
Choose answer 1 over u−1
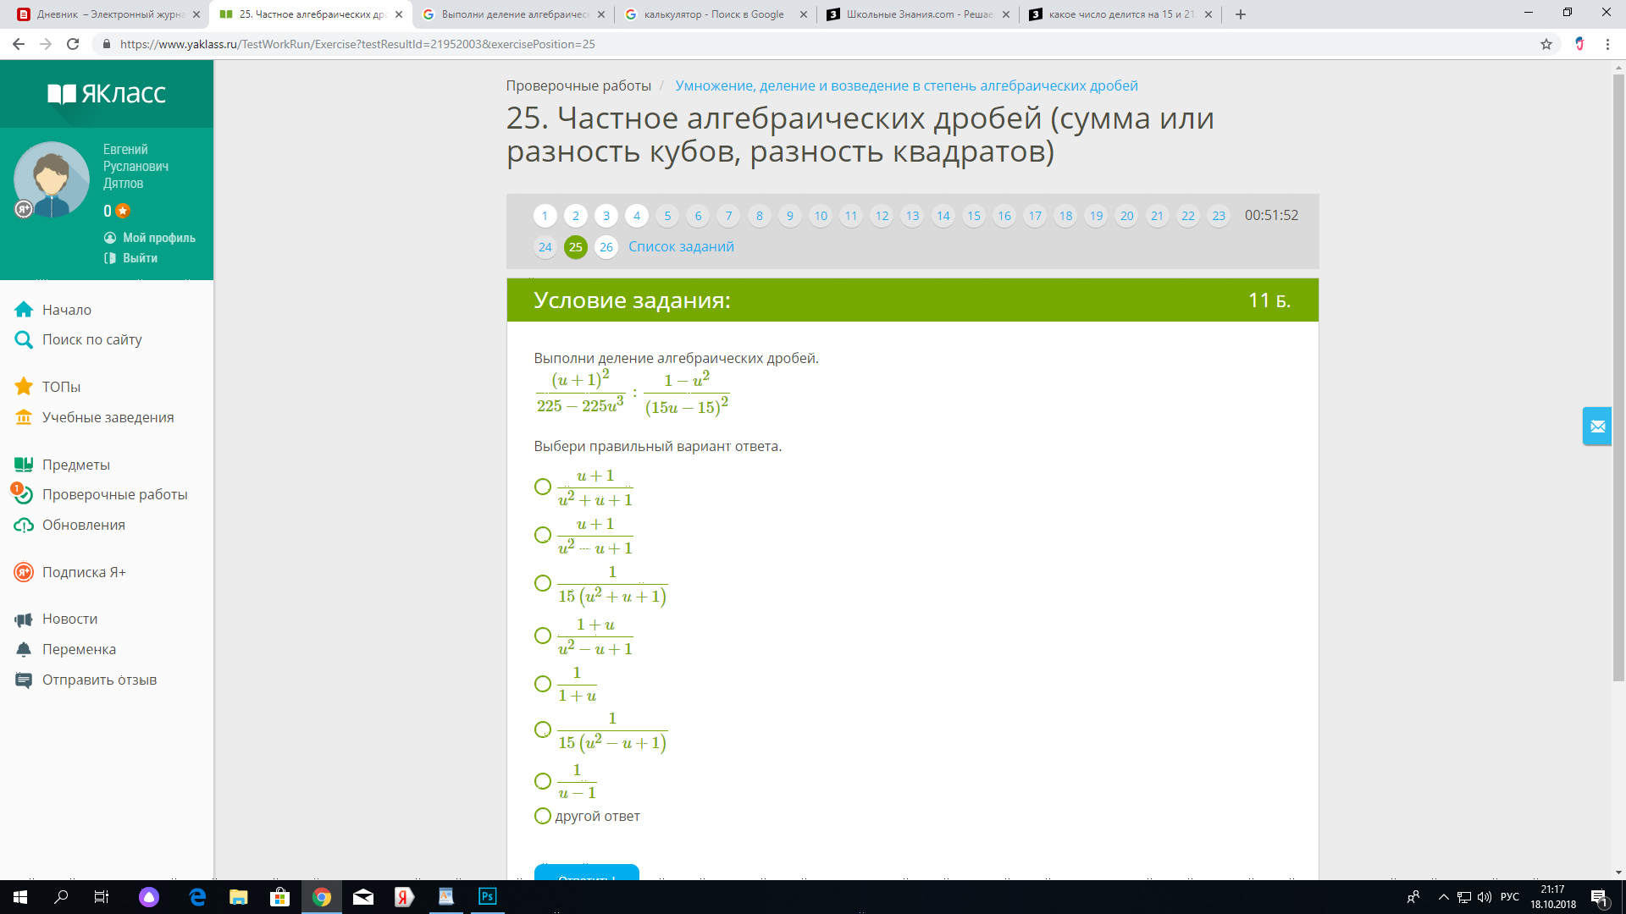(x=543, y=781)
